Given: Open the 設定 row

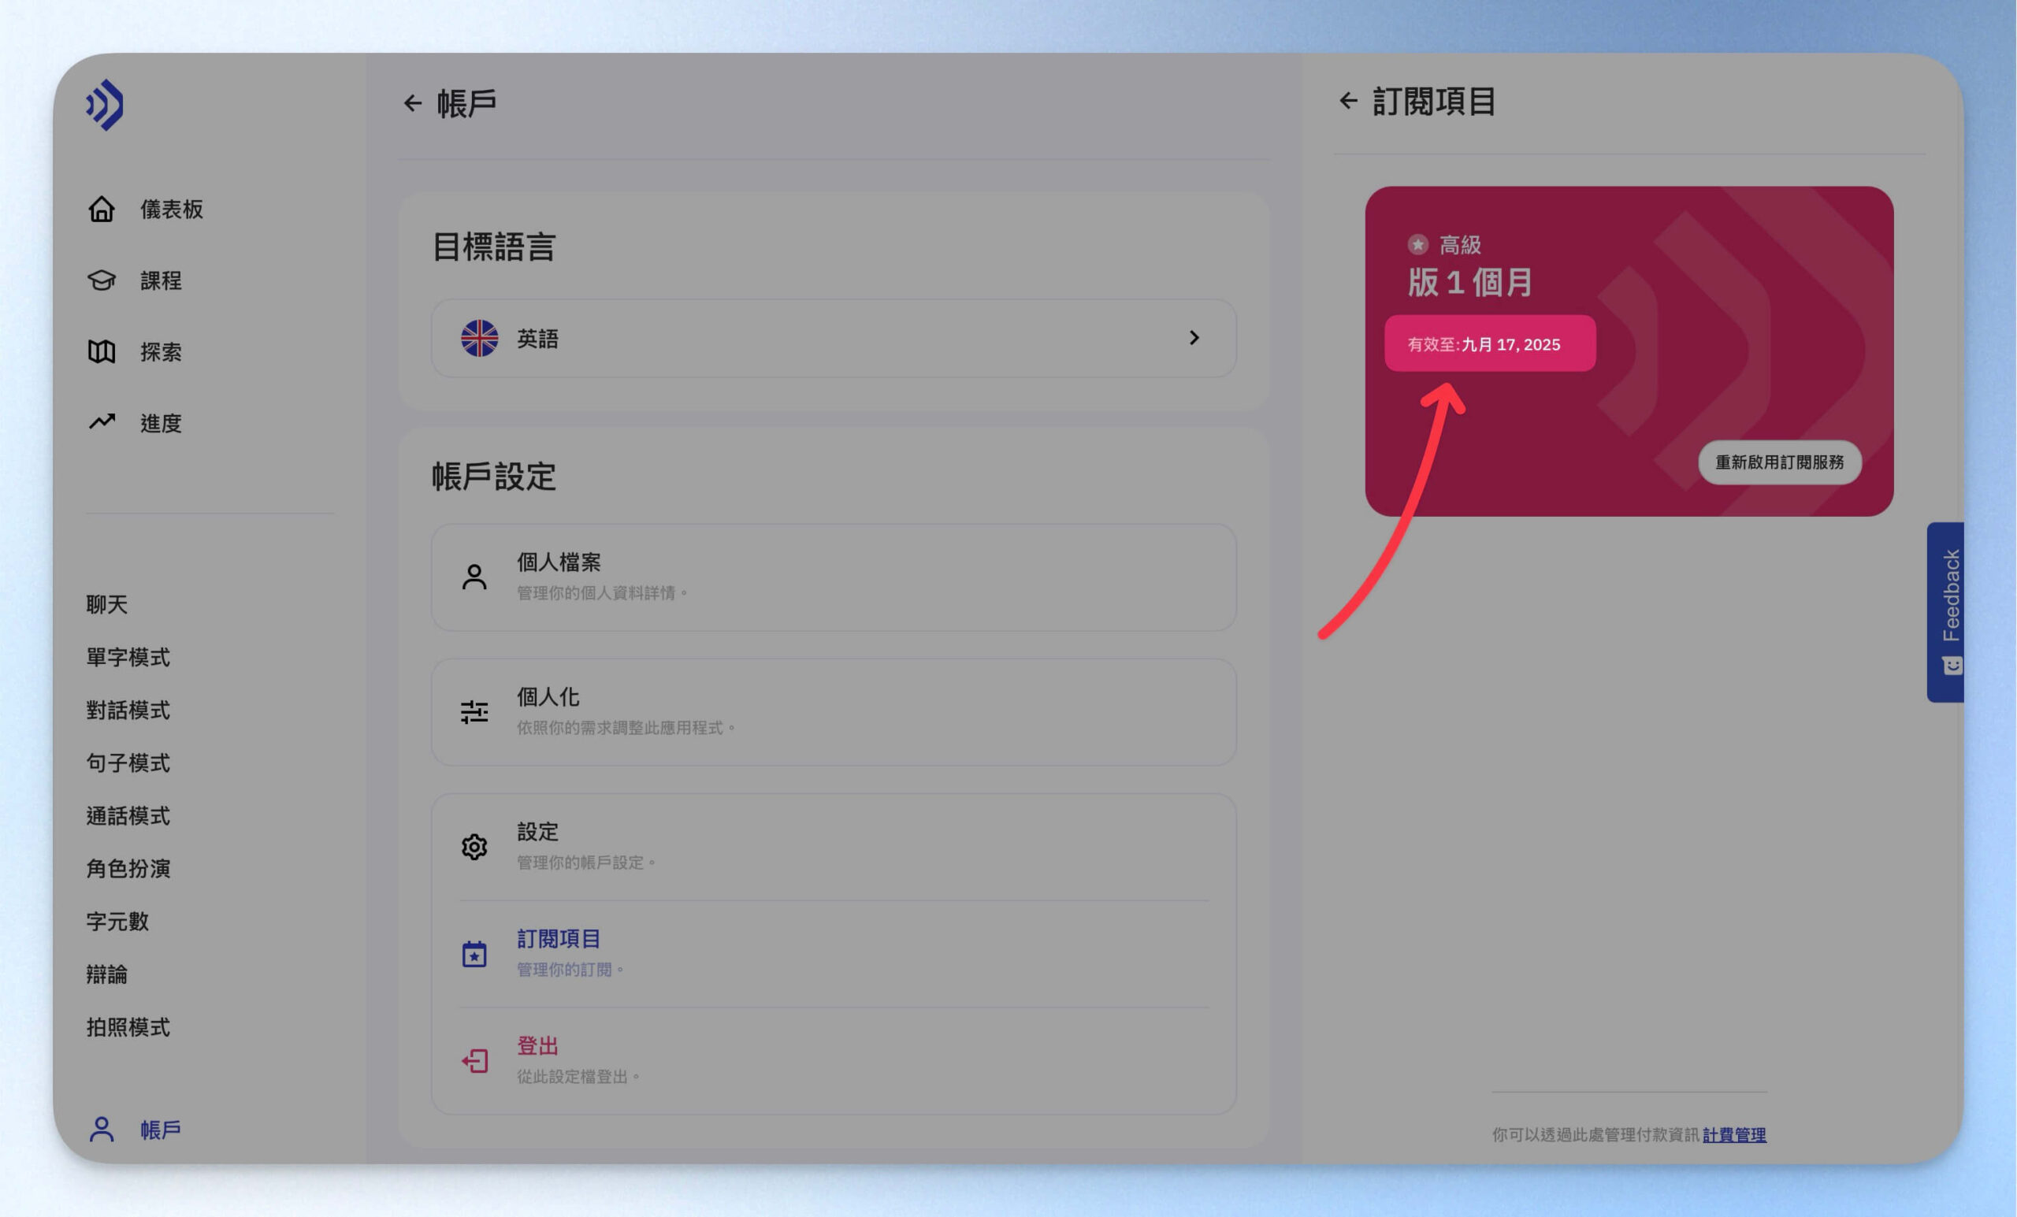Looking at the screenshot, I should [x=834, y=847].
